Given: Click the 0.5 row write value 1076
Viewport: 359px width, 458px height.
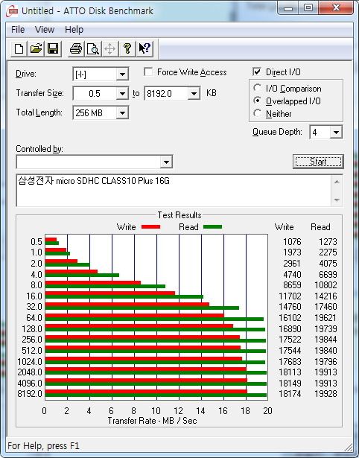Looking at the screenshot, I should (292, 242).
